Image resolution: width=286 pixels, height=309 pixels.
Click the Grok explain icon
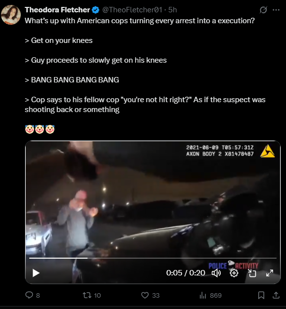(263, 10)
